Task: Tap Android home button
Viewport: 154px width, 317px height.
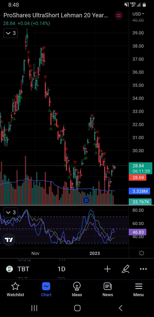Action: click(77, 308)
